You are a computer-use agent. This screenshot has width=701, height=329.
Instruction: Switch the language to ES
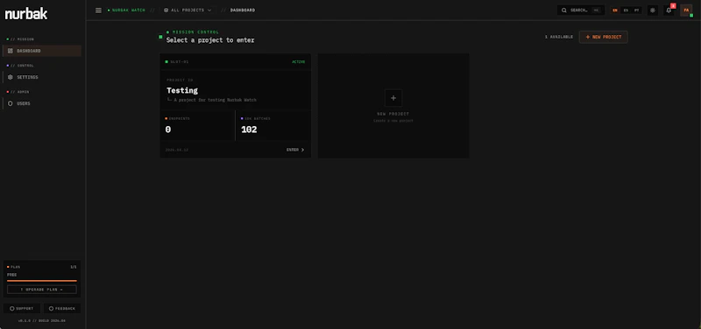pos(626,10)
